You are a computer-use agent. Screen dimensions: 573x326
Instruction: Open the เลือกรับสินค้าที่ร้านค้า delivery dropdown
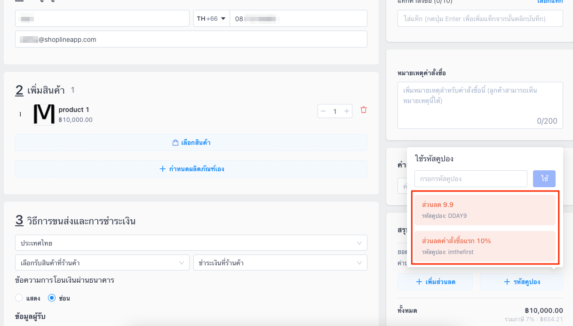(102, 263)
